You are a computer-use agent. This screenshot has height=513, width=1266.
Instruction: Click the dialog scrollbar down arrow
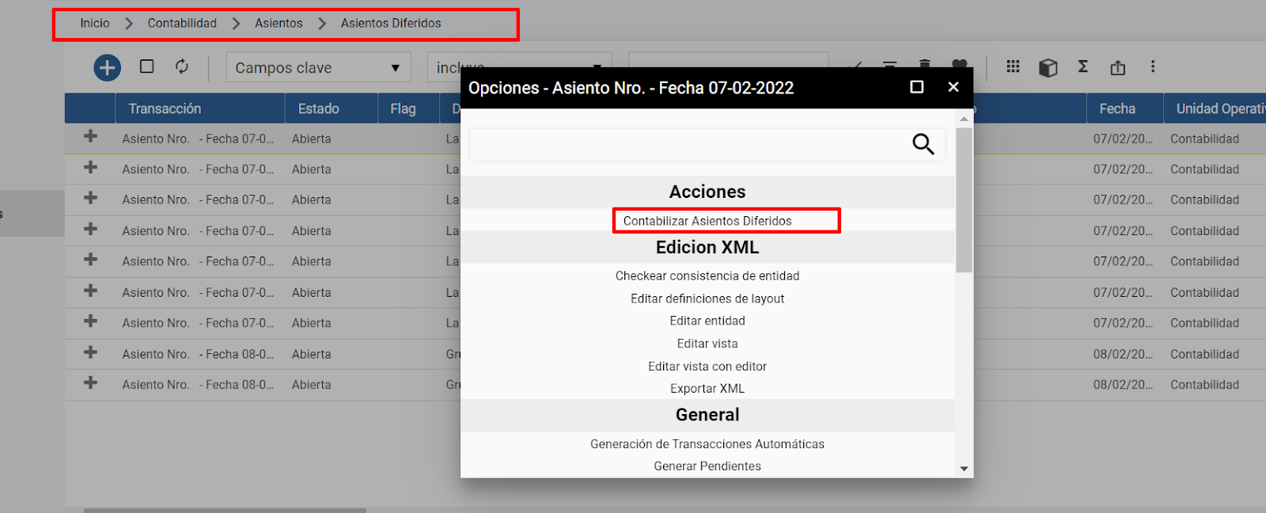(x=964, y=469)
